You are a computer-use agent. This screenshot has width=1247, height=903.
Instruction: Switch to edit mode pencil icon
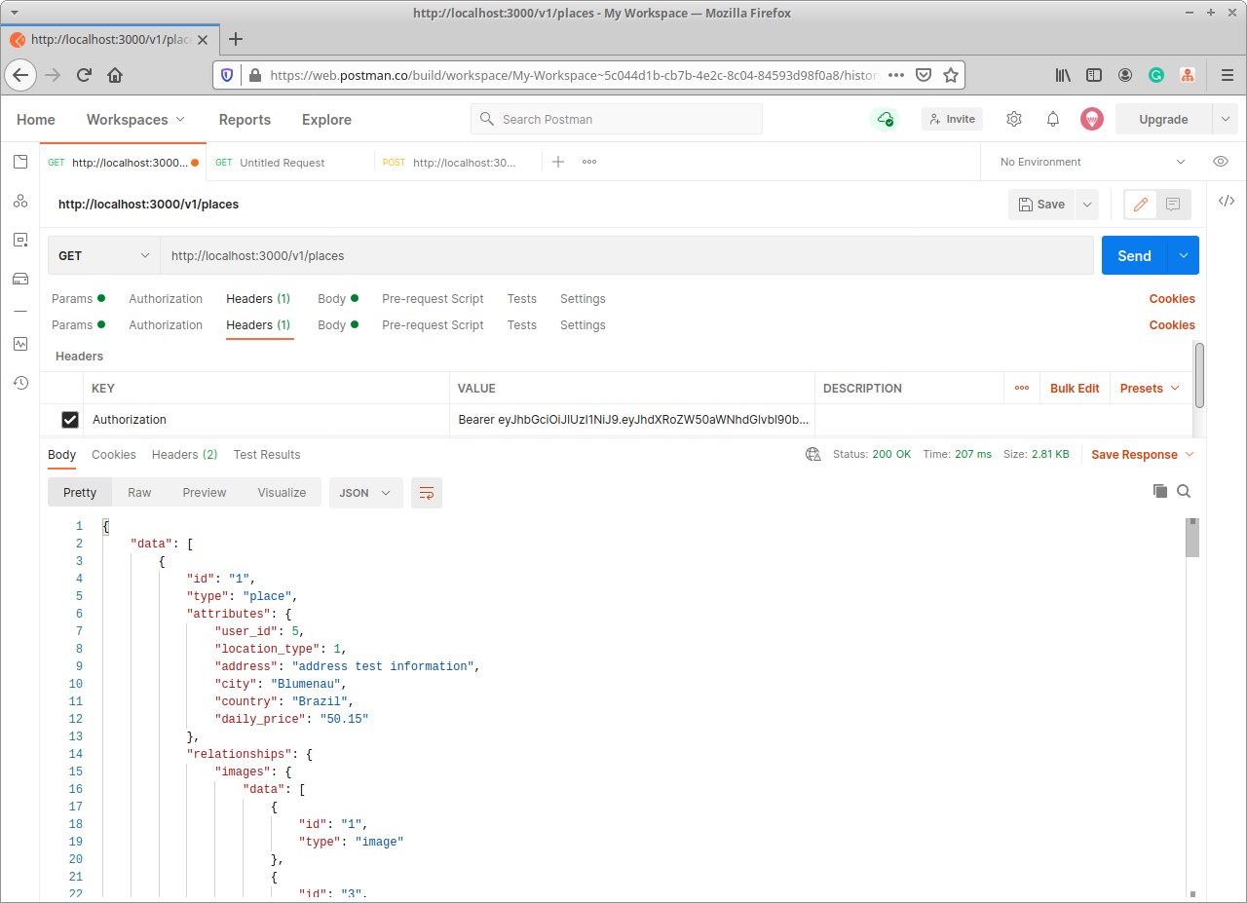[1140, 205]
